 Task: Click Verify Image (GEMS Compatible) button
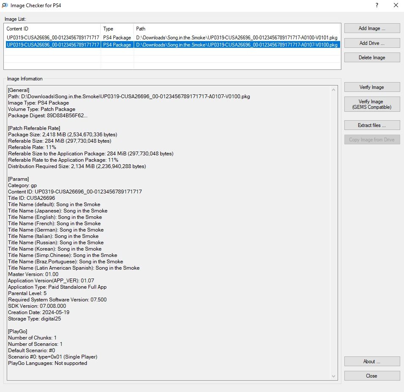[372, 104]
